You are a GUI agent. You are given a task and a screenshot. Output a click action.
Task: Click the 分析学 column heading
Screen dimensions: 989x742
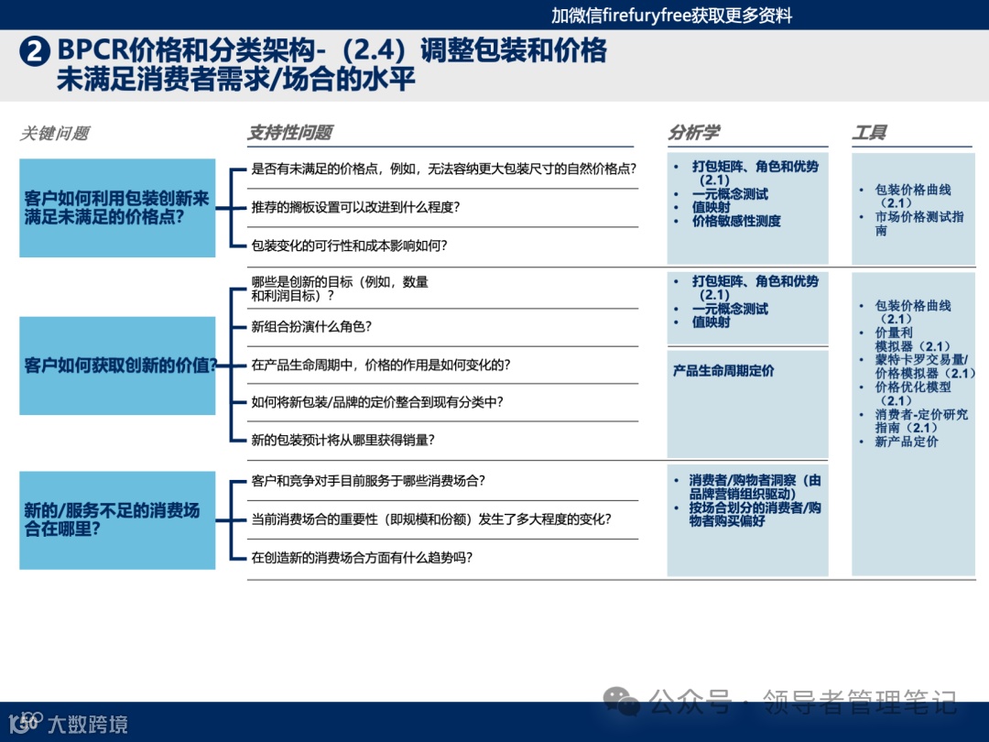coord(694,133)
